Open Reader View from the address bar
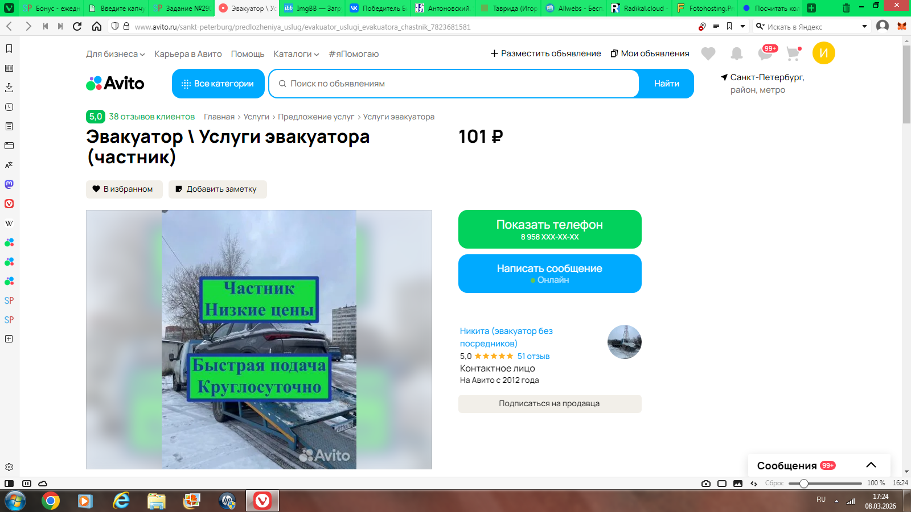This screenshot has height=512, width=911. click(x=716, y=26)
